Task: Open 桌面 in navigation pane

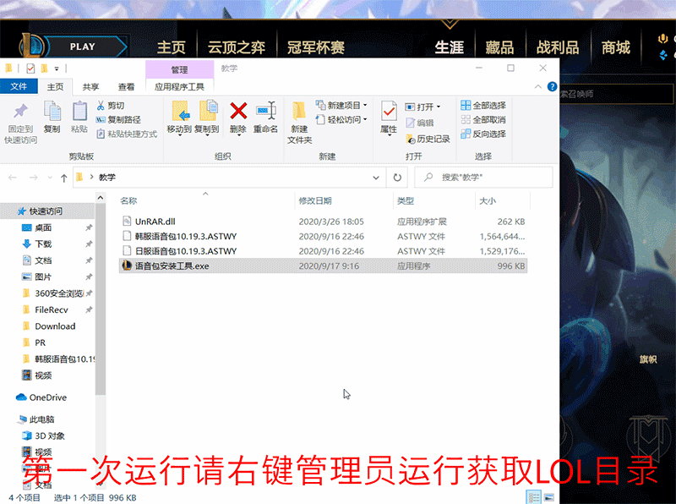Action: pyautogui.click(x=43, y=227)
